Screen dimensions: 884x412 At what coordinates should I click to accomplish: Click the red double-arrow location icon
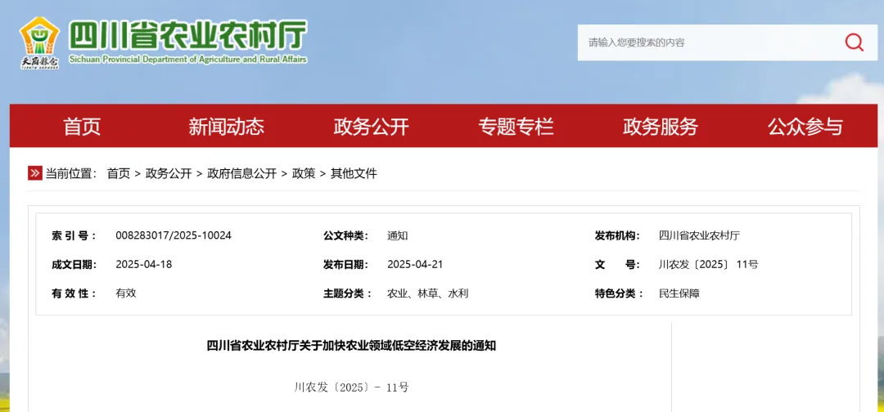(35, 173)
